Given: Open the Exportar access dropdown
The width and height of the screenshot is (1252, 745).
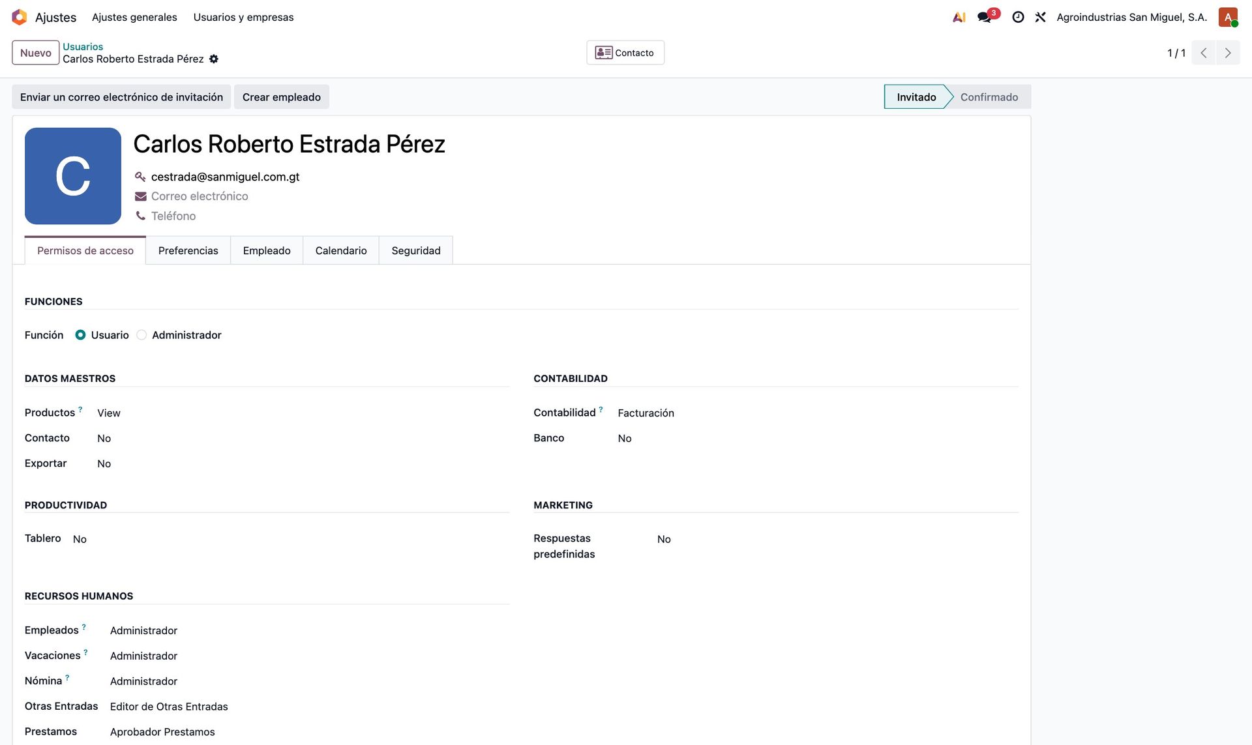Looking at the screenshot, I should [303, 464].
